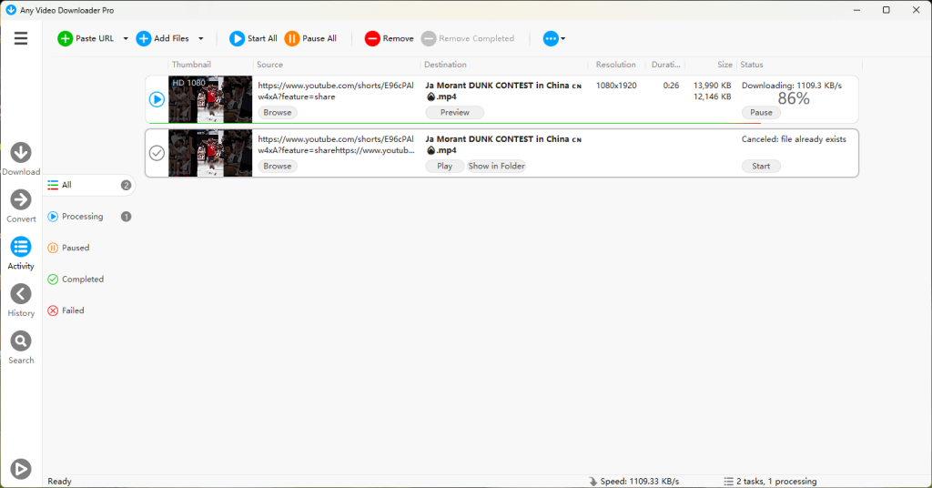The height and width of the screenshot is (488, 932).
Task: Open the Download section in sidebar
Action: coord(21,153)
